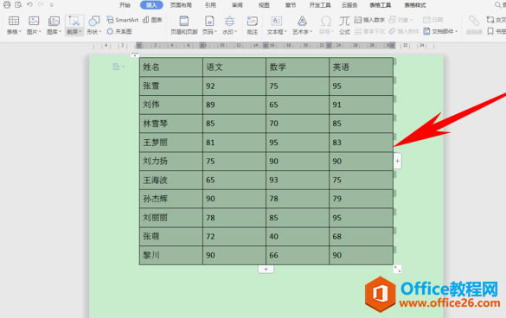Switch to the 章节 chapter tab
The image size is (506, 318).
(291, 5)
